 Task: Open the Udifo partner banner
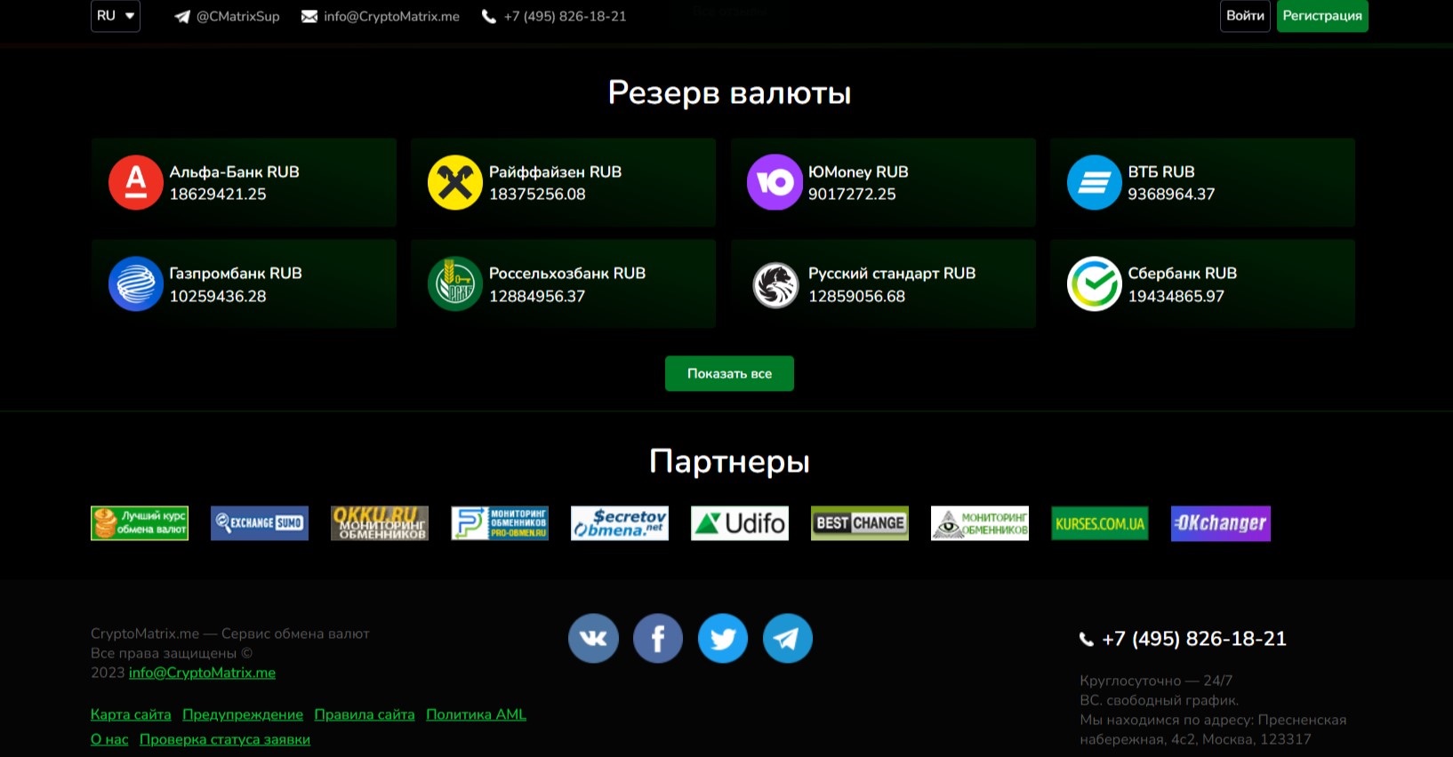[740, 523]
